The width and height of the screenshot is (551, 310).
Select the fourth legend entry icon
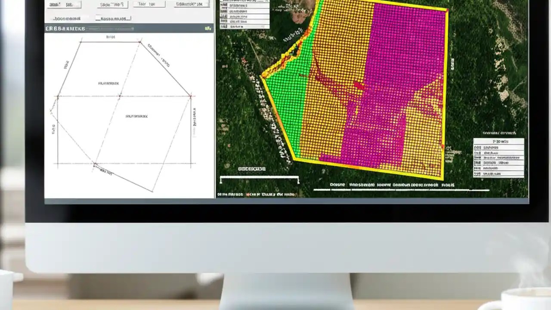[x=224, y=21]
